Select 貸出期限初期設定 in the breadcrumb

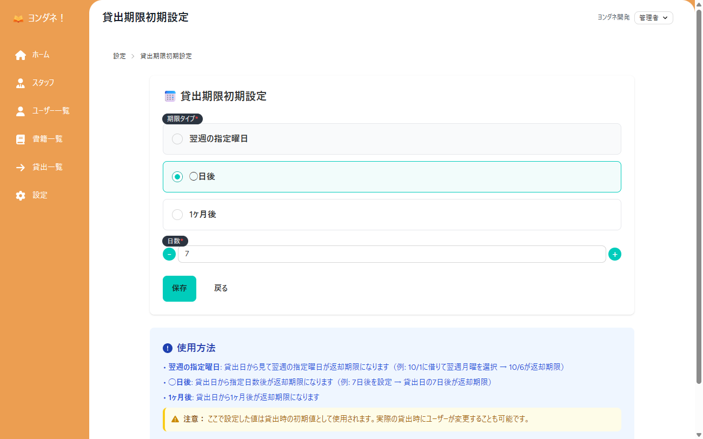165,56
